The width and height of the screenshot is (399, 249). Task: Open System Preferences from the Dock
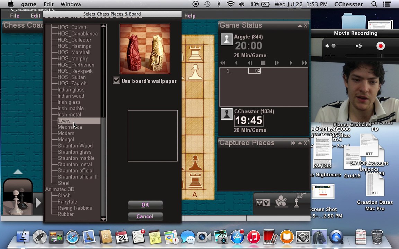point(303,237)
